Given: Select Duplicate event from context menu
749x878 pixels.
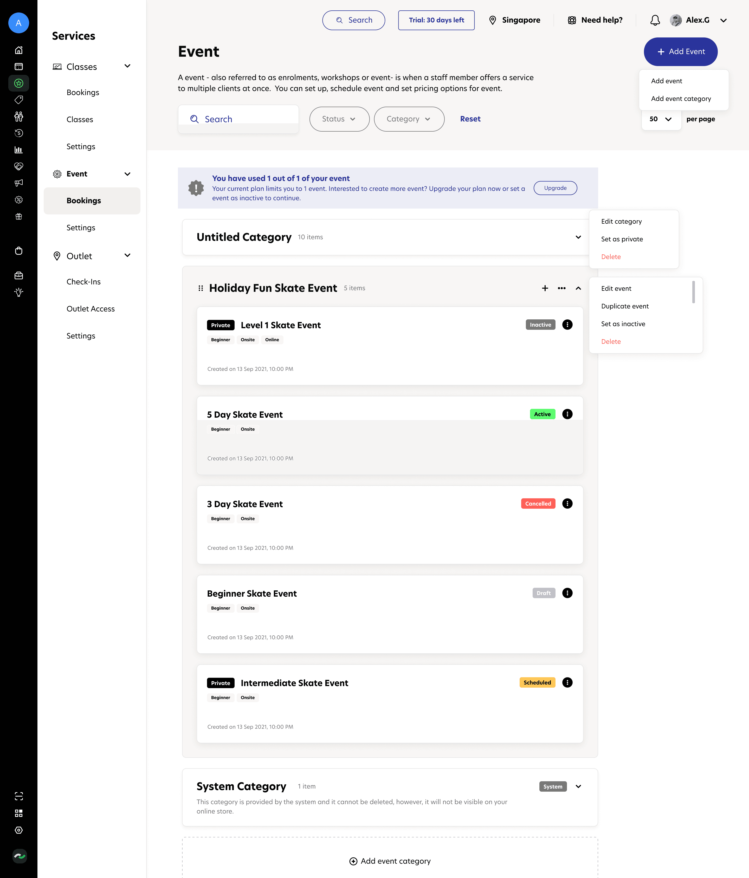Looking at the screenshot, I should coord(625,306).
